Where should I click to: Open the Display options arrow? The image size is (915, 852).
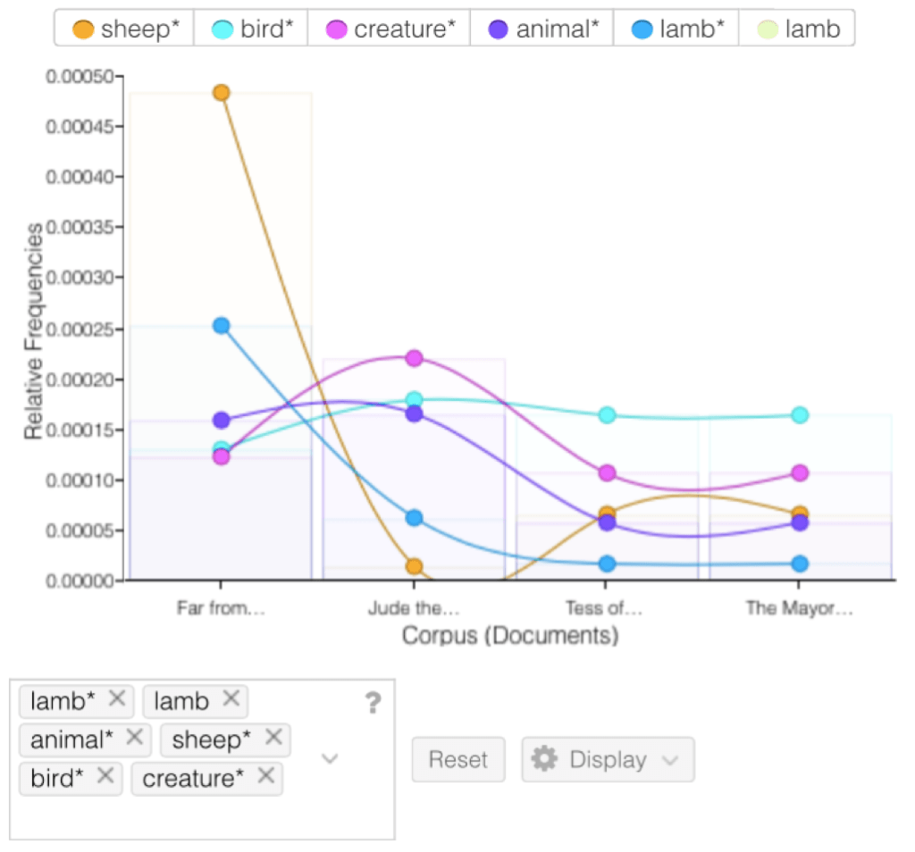[670, 760]
